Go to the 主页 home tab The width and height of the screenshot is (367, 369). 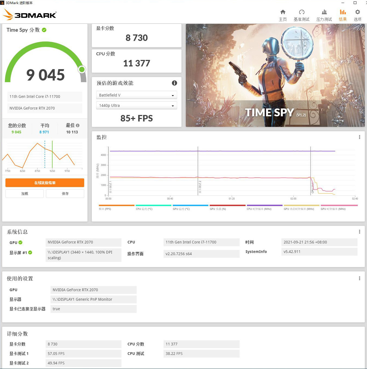(x=283, y=15)
